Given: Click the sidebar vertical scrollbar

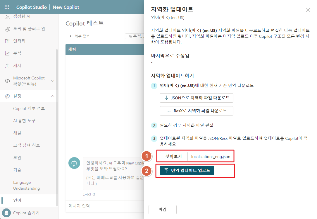Looking at the screenshot, I should click(x=57, y=128).
